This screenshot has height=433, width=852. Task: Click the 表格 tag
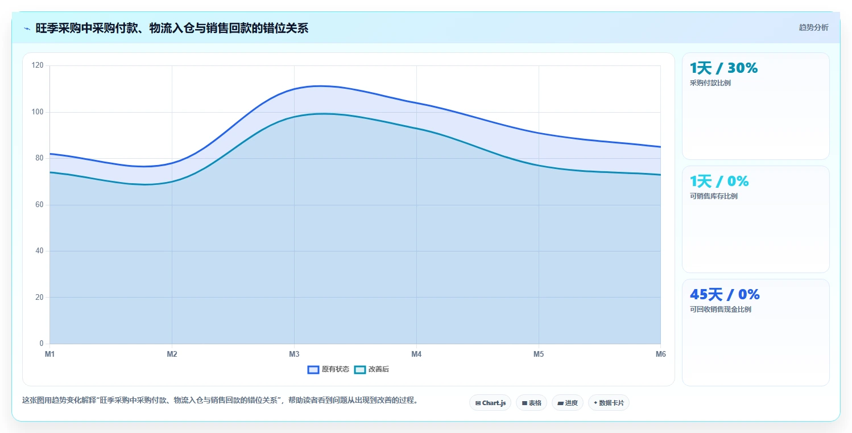click(x=531, y=403)
